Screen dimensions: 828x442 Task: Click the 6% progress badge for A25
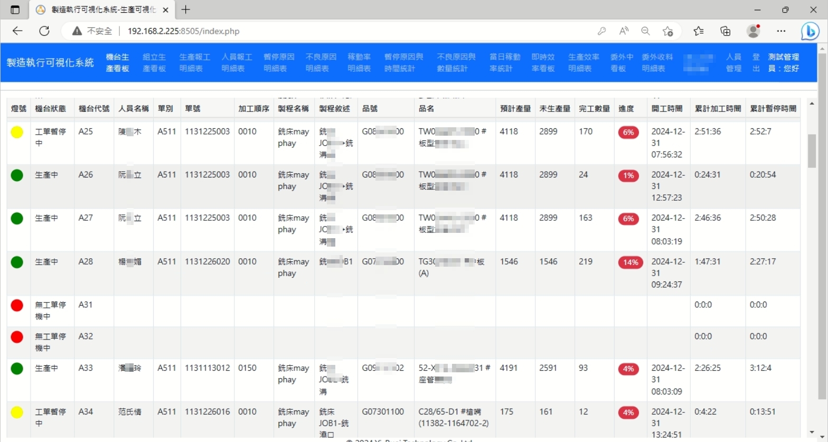click(628, 133)
